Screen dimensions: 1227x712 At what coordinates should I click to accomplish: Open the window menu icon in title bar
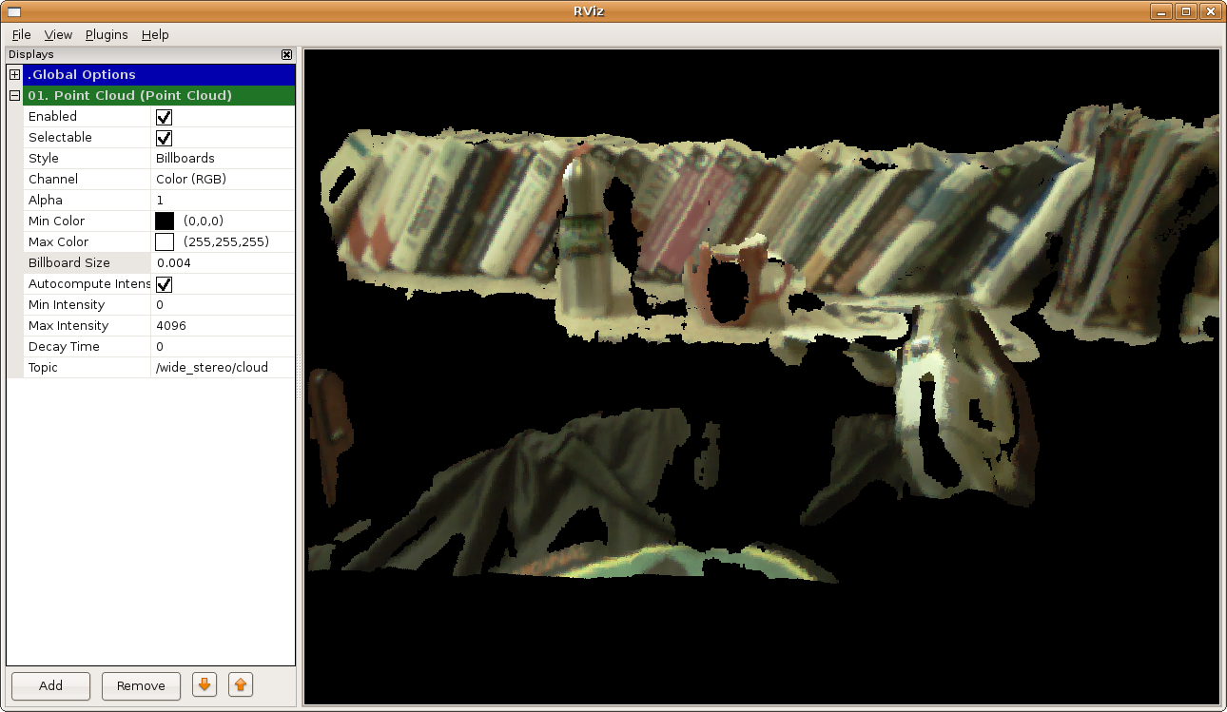[x=13, y=11]
